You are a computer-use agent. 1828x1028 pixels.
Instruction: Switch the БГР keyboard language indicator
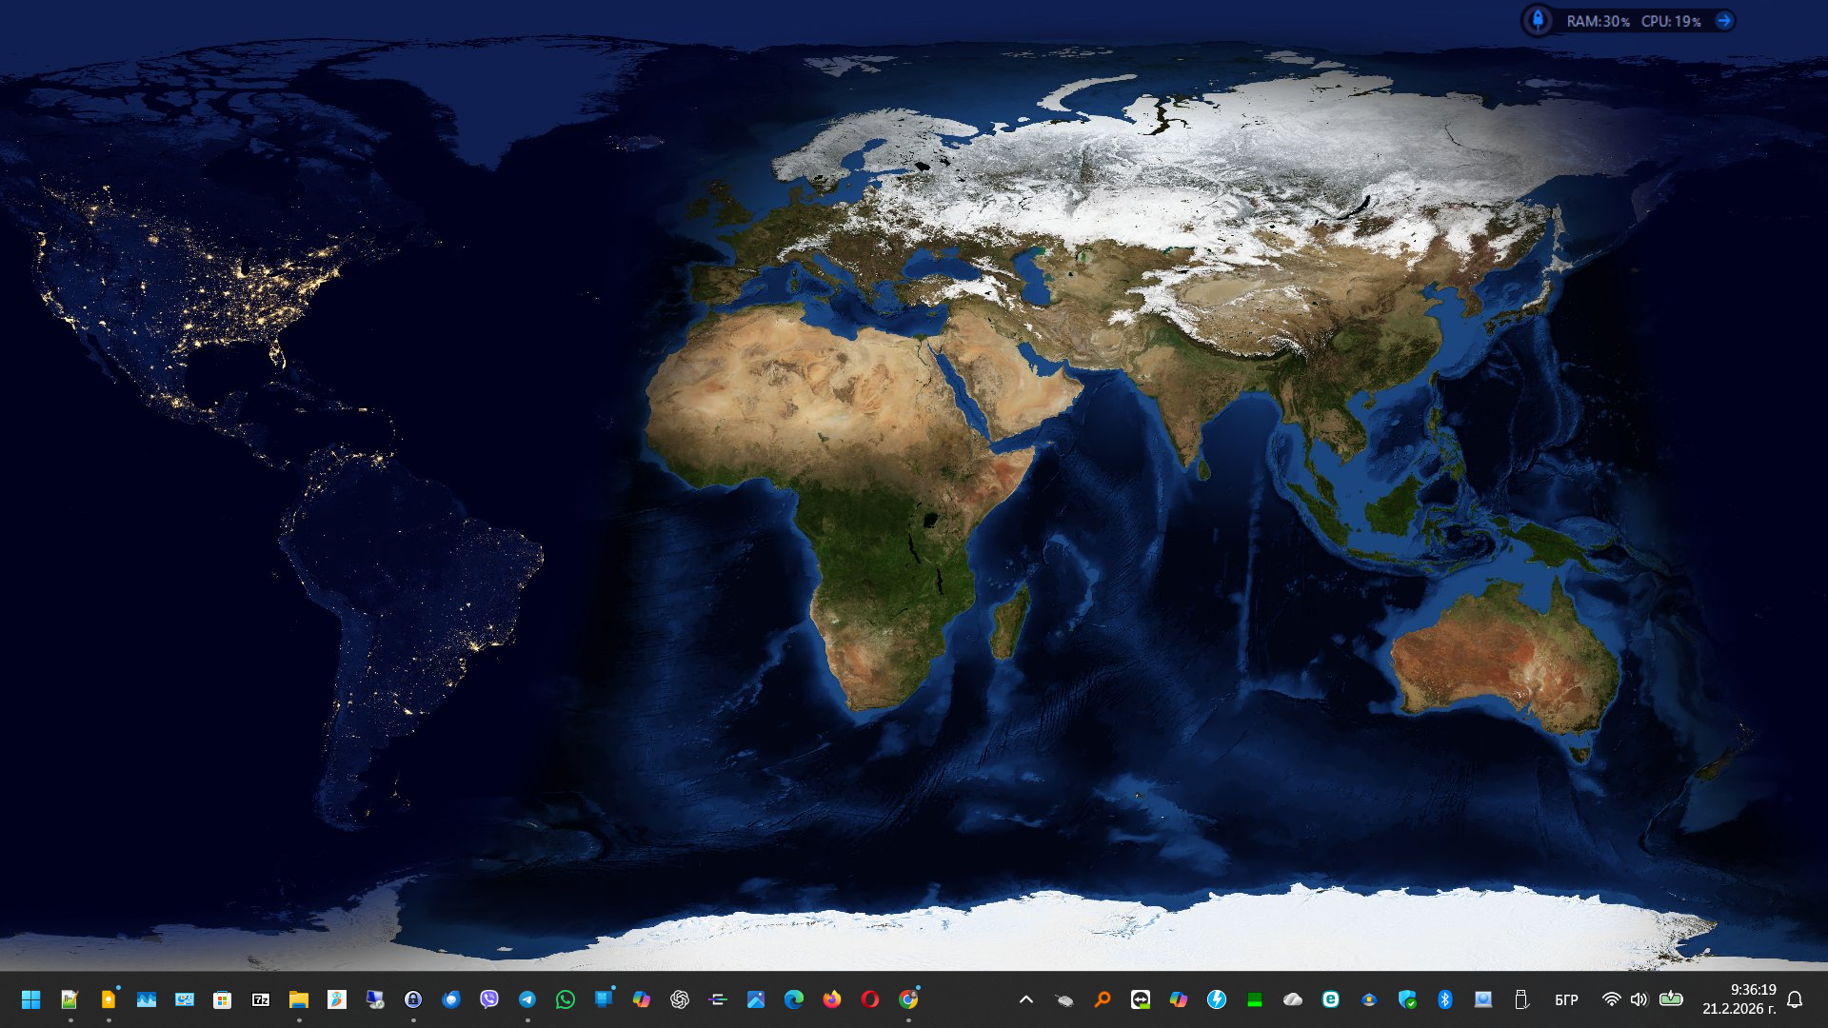pos(1566,999)
